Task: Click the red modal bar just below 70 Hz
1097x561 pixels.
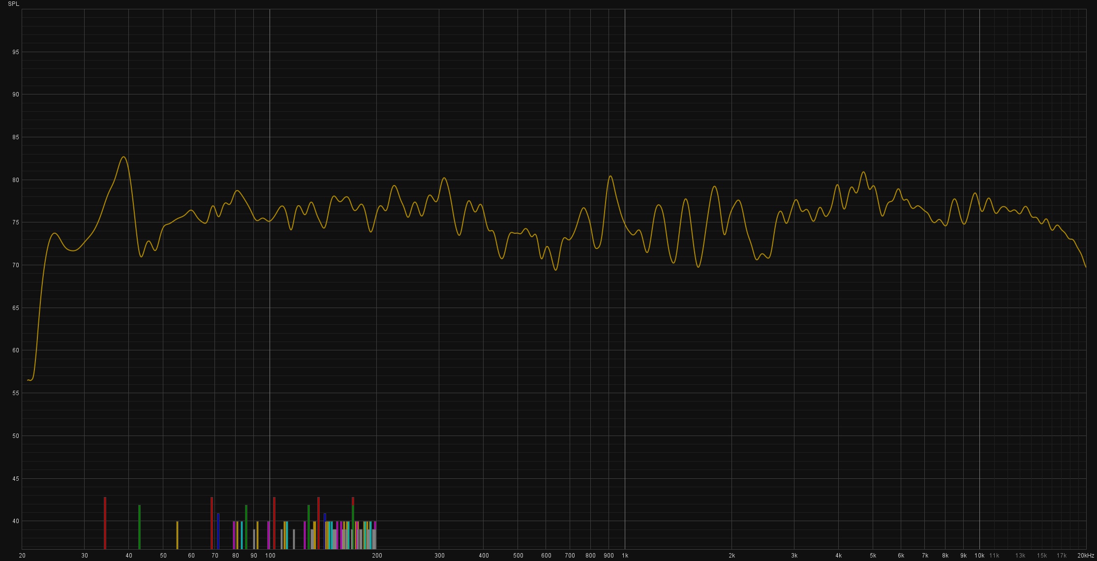Action: click(212, 523)
